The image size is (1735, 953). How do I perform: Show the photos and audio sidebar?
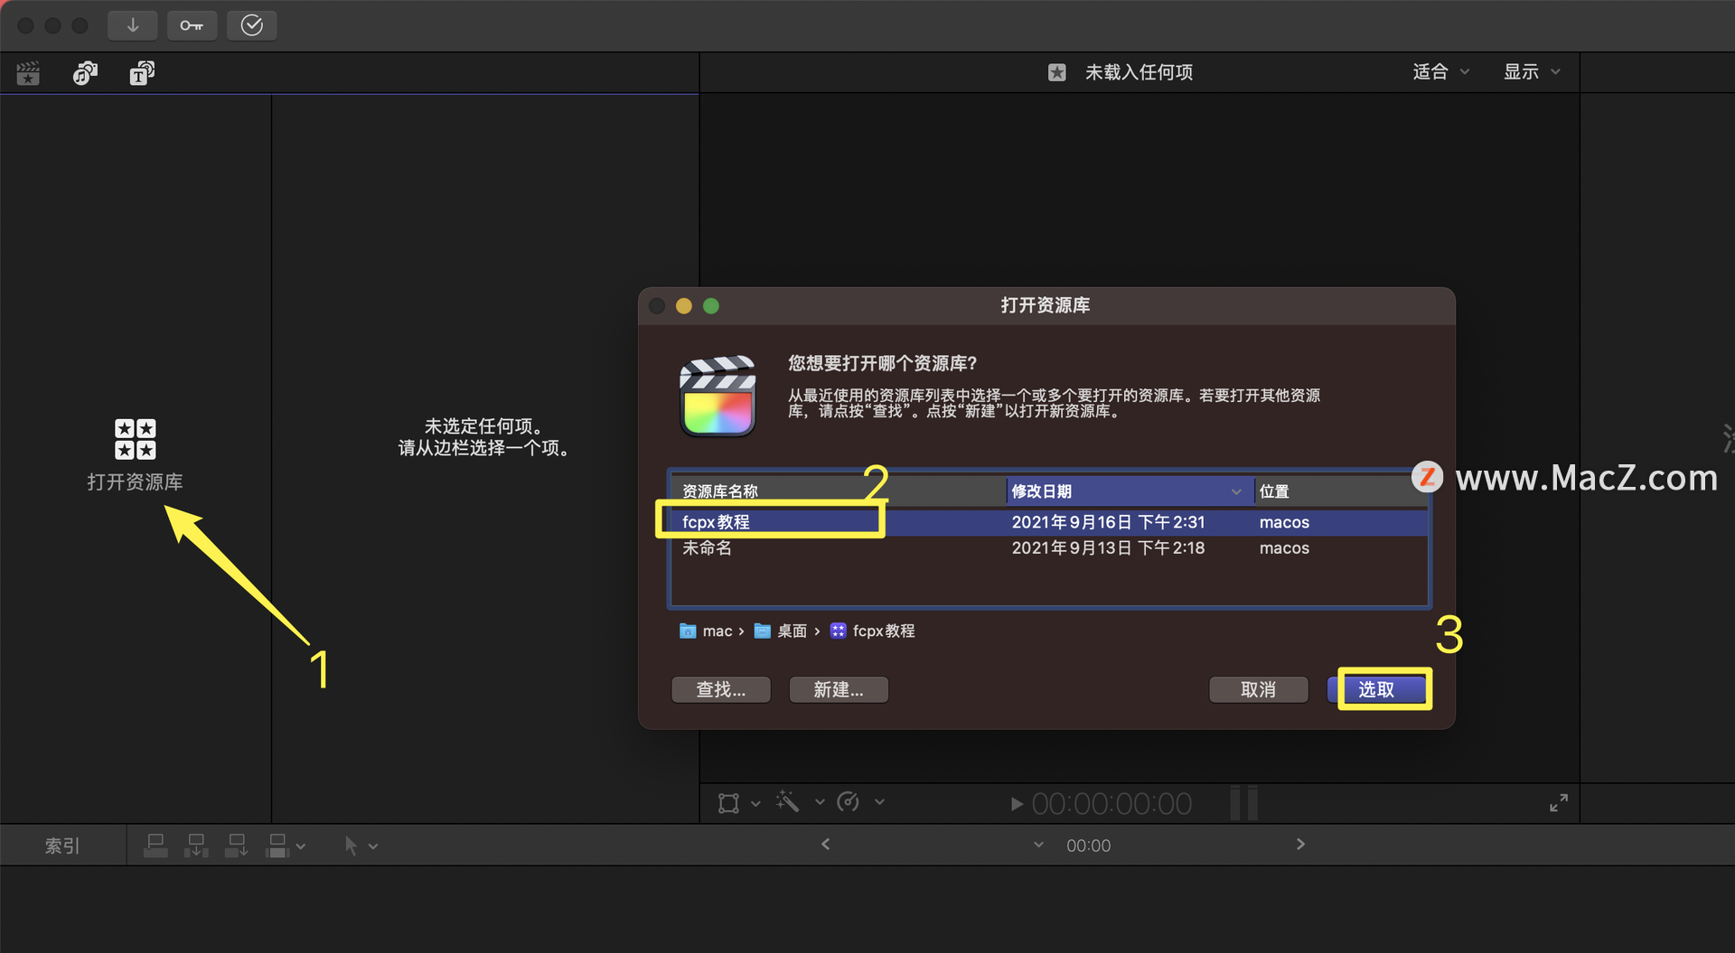pyautogui.click(x=85, y=73)
